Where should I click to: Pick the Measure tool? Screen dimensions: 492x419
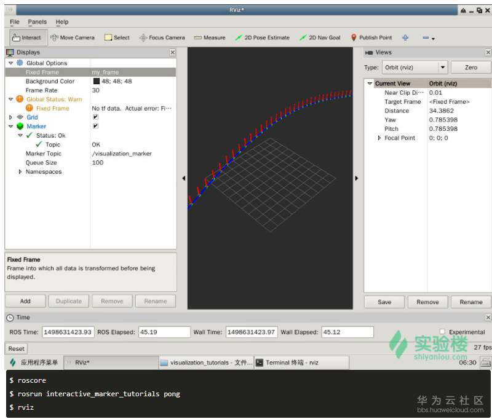point(209,37)
